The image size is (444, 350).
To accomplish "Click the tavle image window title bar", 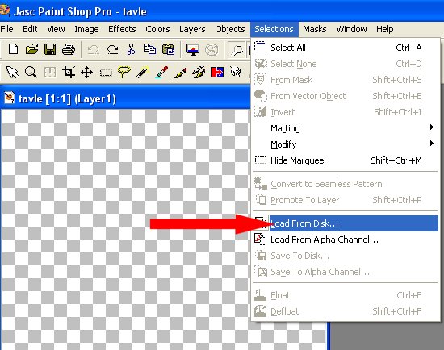I will [x=124, y=98].
